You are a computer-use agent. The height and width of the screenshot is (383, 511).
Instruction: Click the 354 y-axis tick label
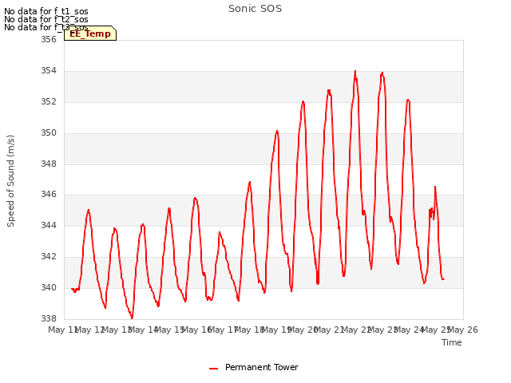pyautogui.click(x=49, y=71)
